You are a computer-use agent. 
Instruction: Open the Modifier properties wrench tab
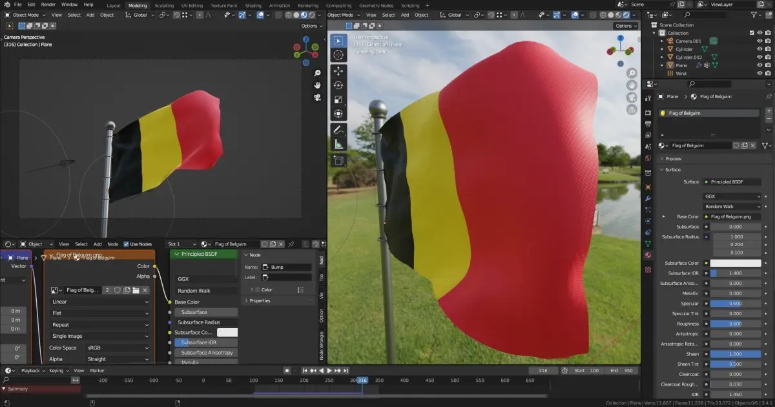pos(648,198)
